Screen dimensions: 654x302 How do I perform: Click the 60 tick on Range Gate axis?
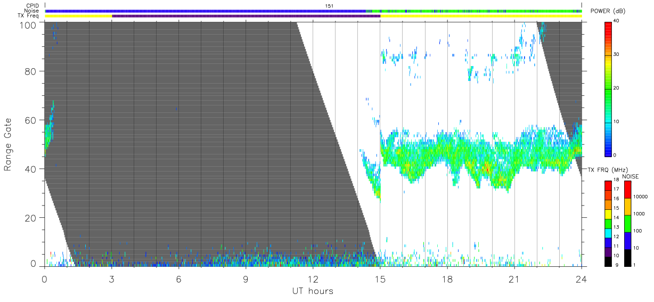coord(31,120)
